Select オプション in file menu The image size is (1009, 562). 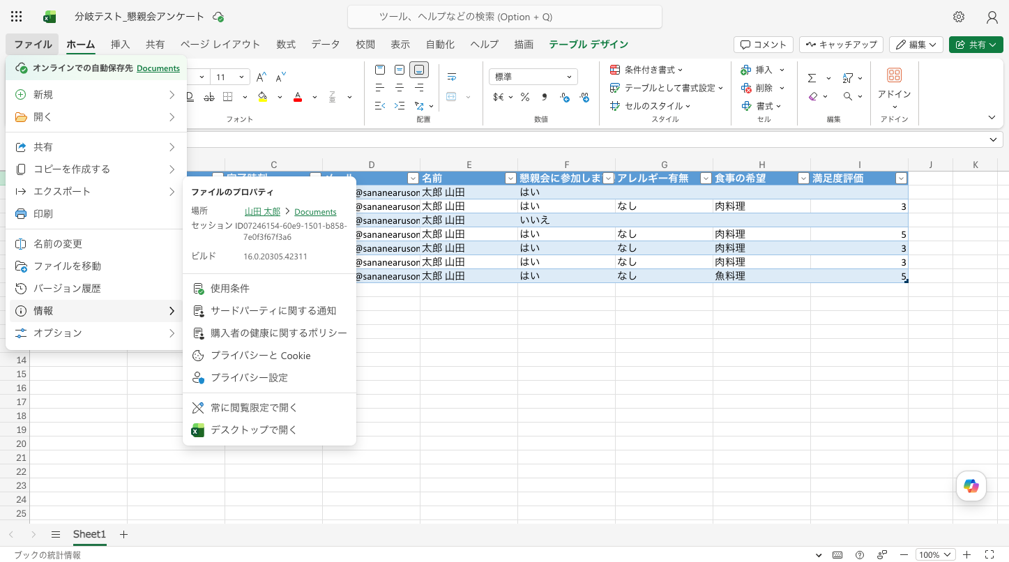[96, 333]
